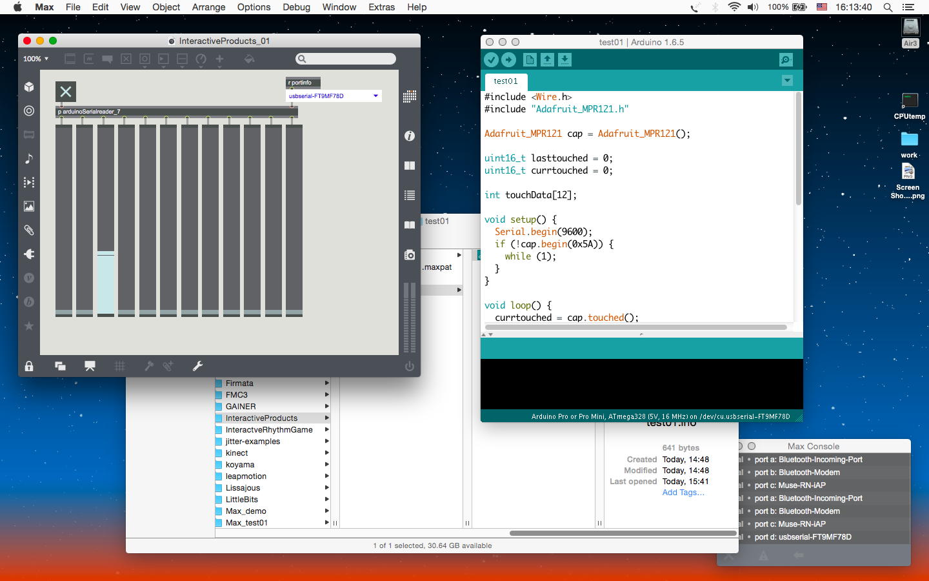This screenshot has width=929, height=581.
Task: Toggle the X toggle object in patcher
Action: click(x=66, y=92)
